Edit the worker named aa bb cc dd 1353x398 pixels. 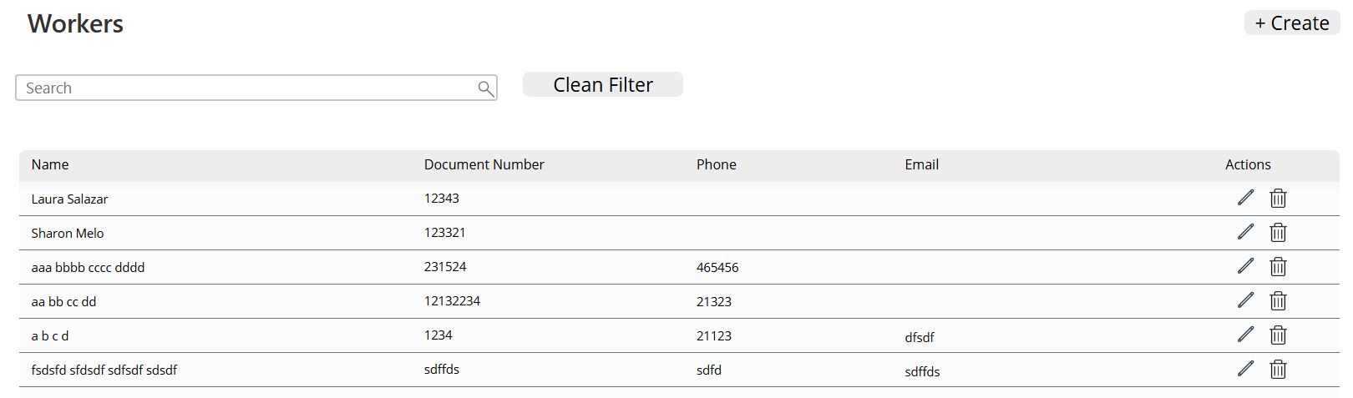(1245, 300)
